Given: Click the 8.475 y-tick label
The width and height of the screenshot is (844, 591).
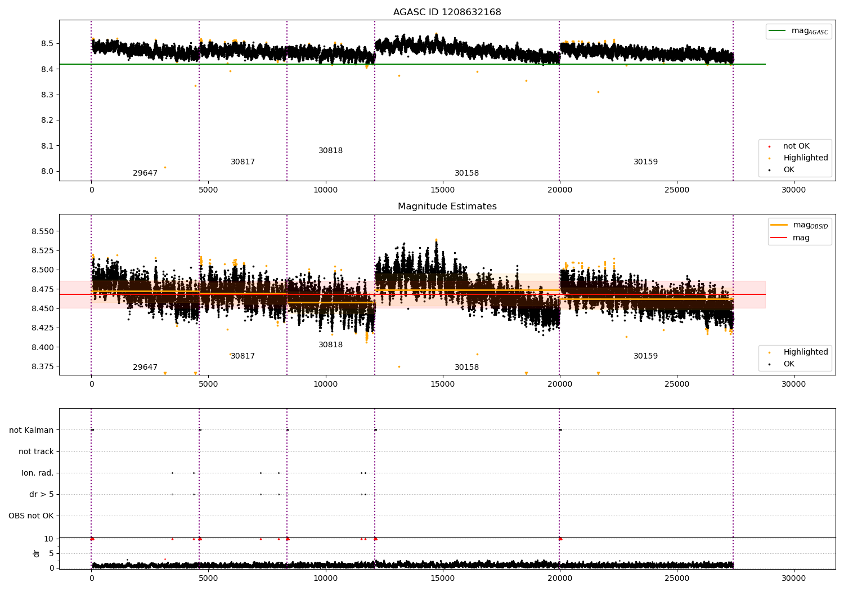Looking at the screenshot, I should (x=43, y=289).
